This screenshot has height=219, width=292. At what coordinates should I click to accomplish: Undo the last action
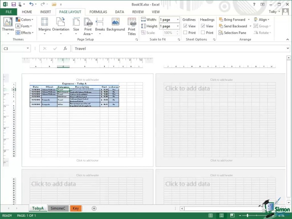pyautogui.click(x=31, y=4)
